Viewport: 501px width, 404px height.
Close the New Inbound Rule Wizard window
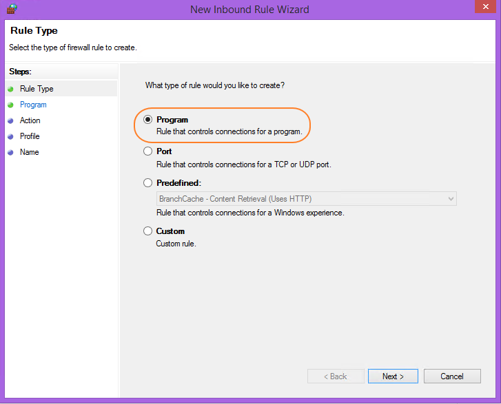(x=486, y=7)
